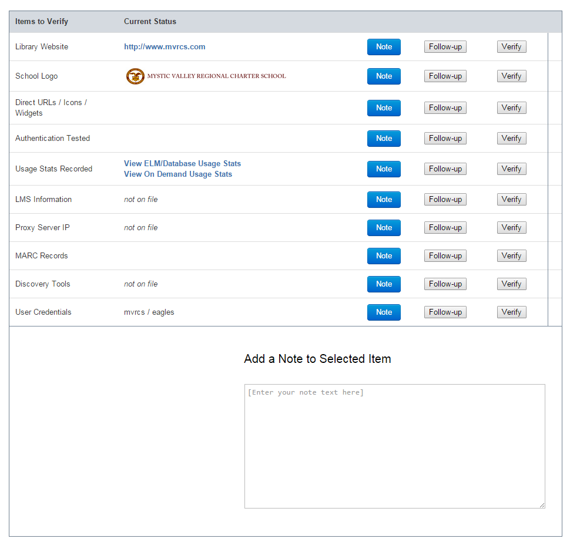The image size is (570, 542).
Task: Click the 'Proxy Server IP' label
Action: click(x=42, y=228)
